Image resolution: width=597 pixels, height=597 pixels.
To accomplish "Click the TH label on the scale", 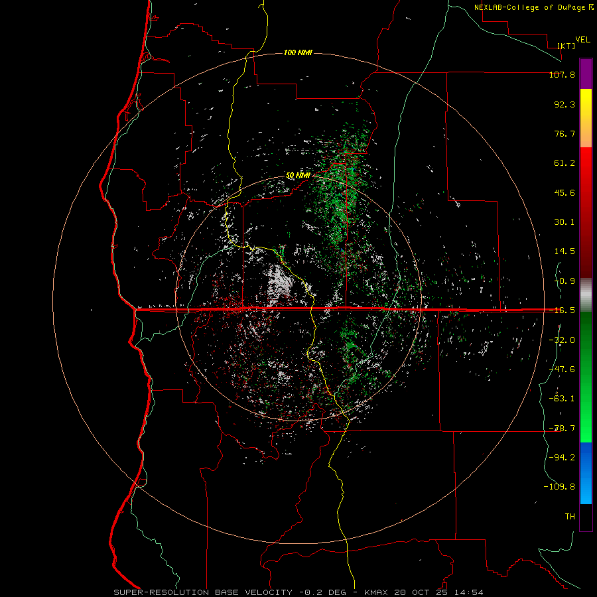I will (570, 517).
